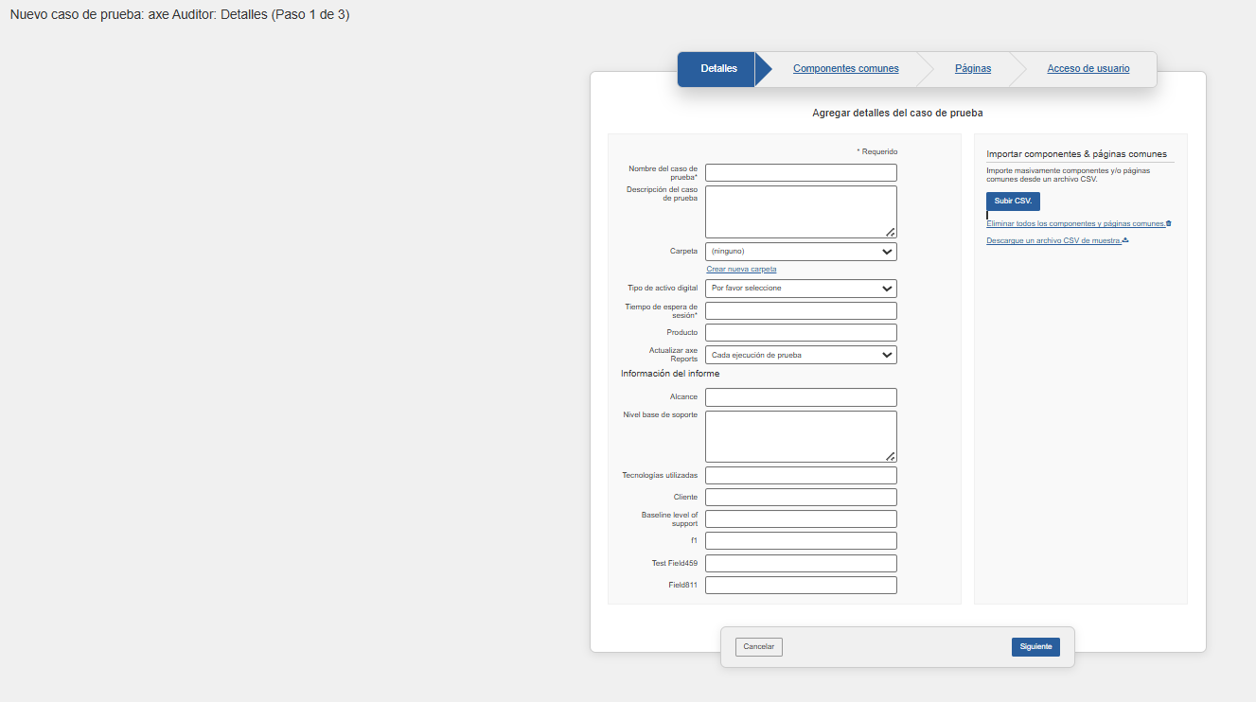1256x702 pixels.
Task: Click the Tiempo de espera de sesión field
Action: point(800,311)
